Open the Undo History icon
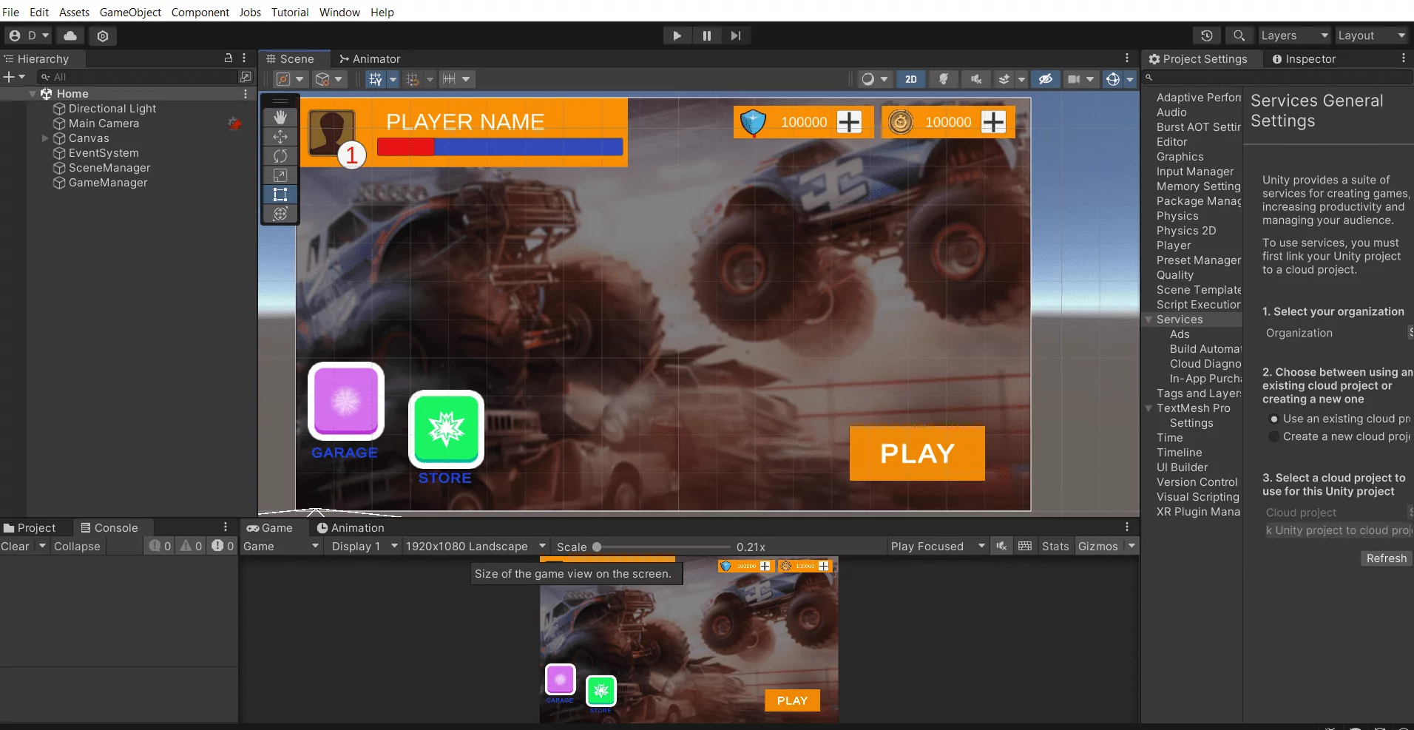This screenshot has height=730, width=1414. point(1206,36)
